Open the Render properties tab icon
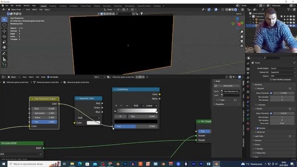This screenshot has height=167, width=297. click(248, 69)
